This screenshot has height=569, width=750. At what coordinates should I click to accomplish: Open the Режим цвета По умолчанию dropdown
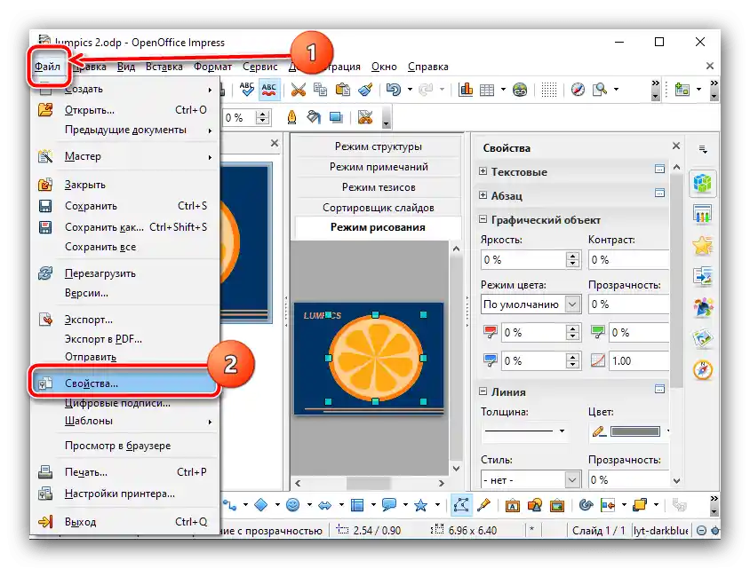[572, 304]
